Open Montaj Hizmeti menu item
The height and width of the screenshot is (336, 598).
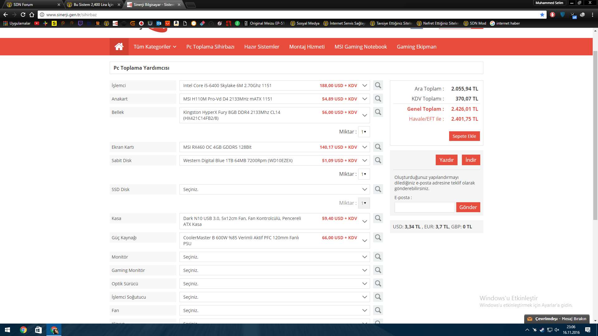click(x=307, y=47)
